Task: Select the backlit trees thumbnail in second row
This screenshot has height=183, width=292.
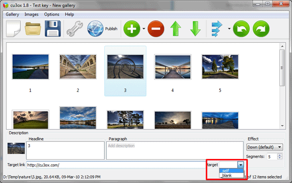Action: pos(125,120)
